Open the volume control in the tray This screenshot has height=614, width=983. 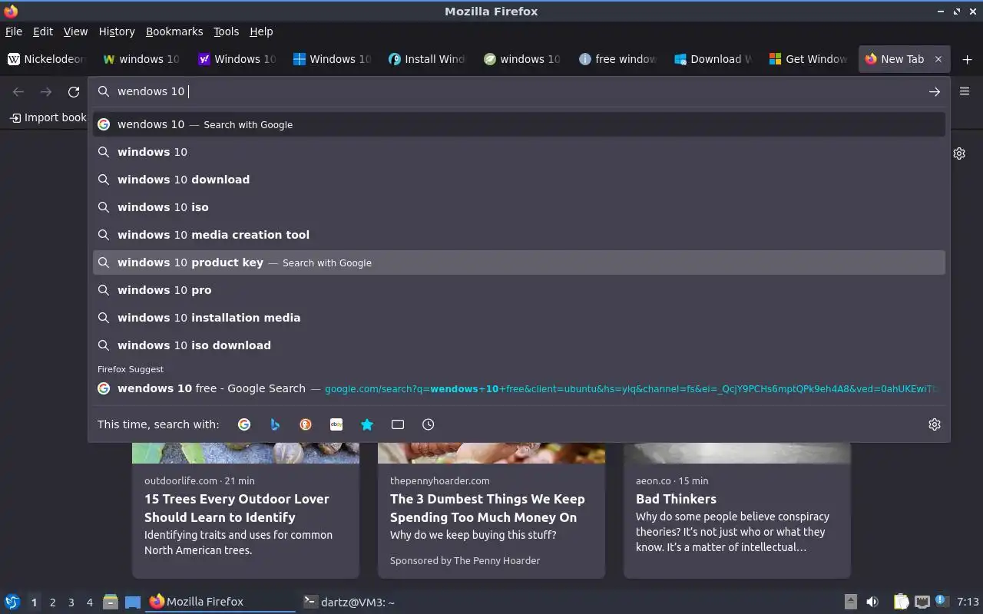(x=872, y=602)
